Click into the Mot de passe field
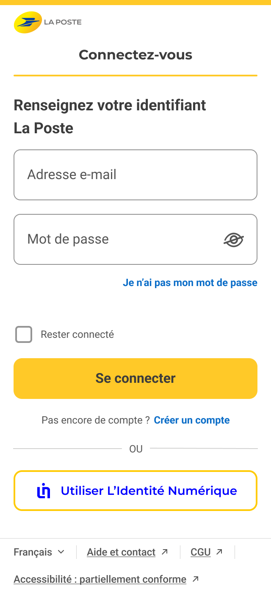 (x=119, y=239)
